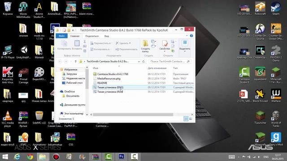The height and width of the screenshot is (161, 287).
Task: Click the Переименовать ribbon button
Action: pos(126,49)
